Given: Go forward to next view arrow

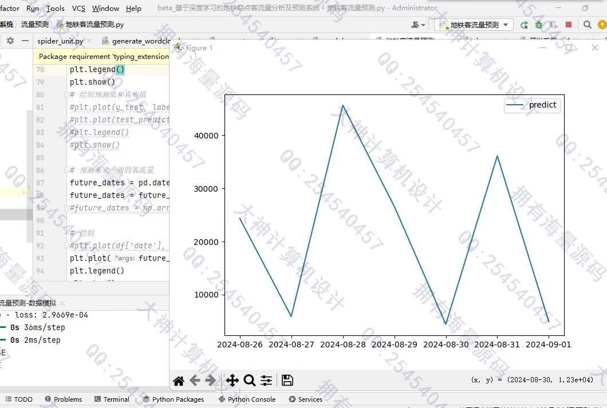Looking at the screenshot, I should 210,381.
